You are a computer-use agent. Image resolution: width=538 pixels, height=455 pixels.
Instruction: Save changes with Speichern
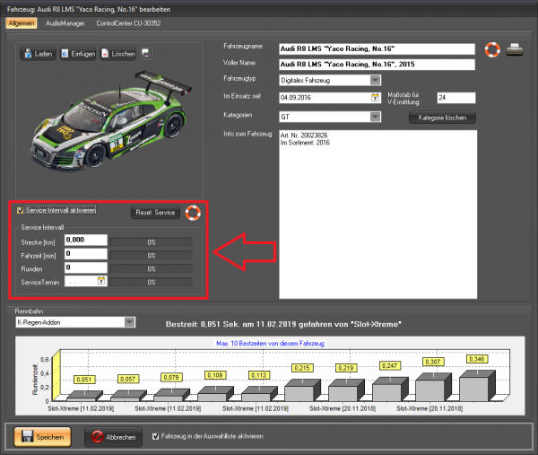42,437
